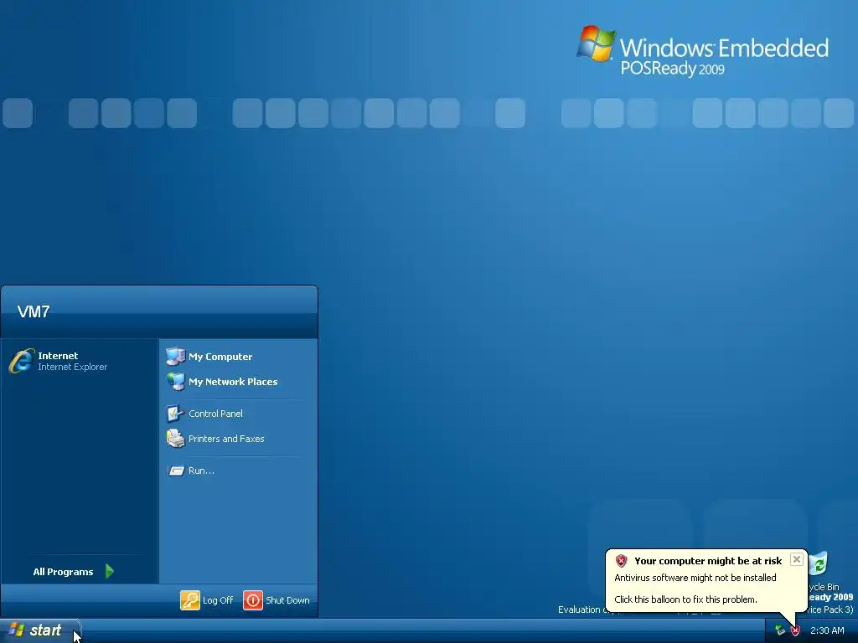Click the Control Panel icon
858x643 pixels.
click(x=176, y=414)
